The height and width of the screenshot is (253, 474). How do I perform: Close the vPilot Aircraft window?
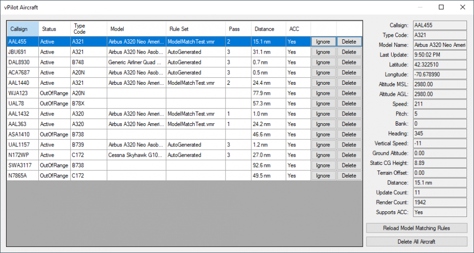coord(463,7)
